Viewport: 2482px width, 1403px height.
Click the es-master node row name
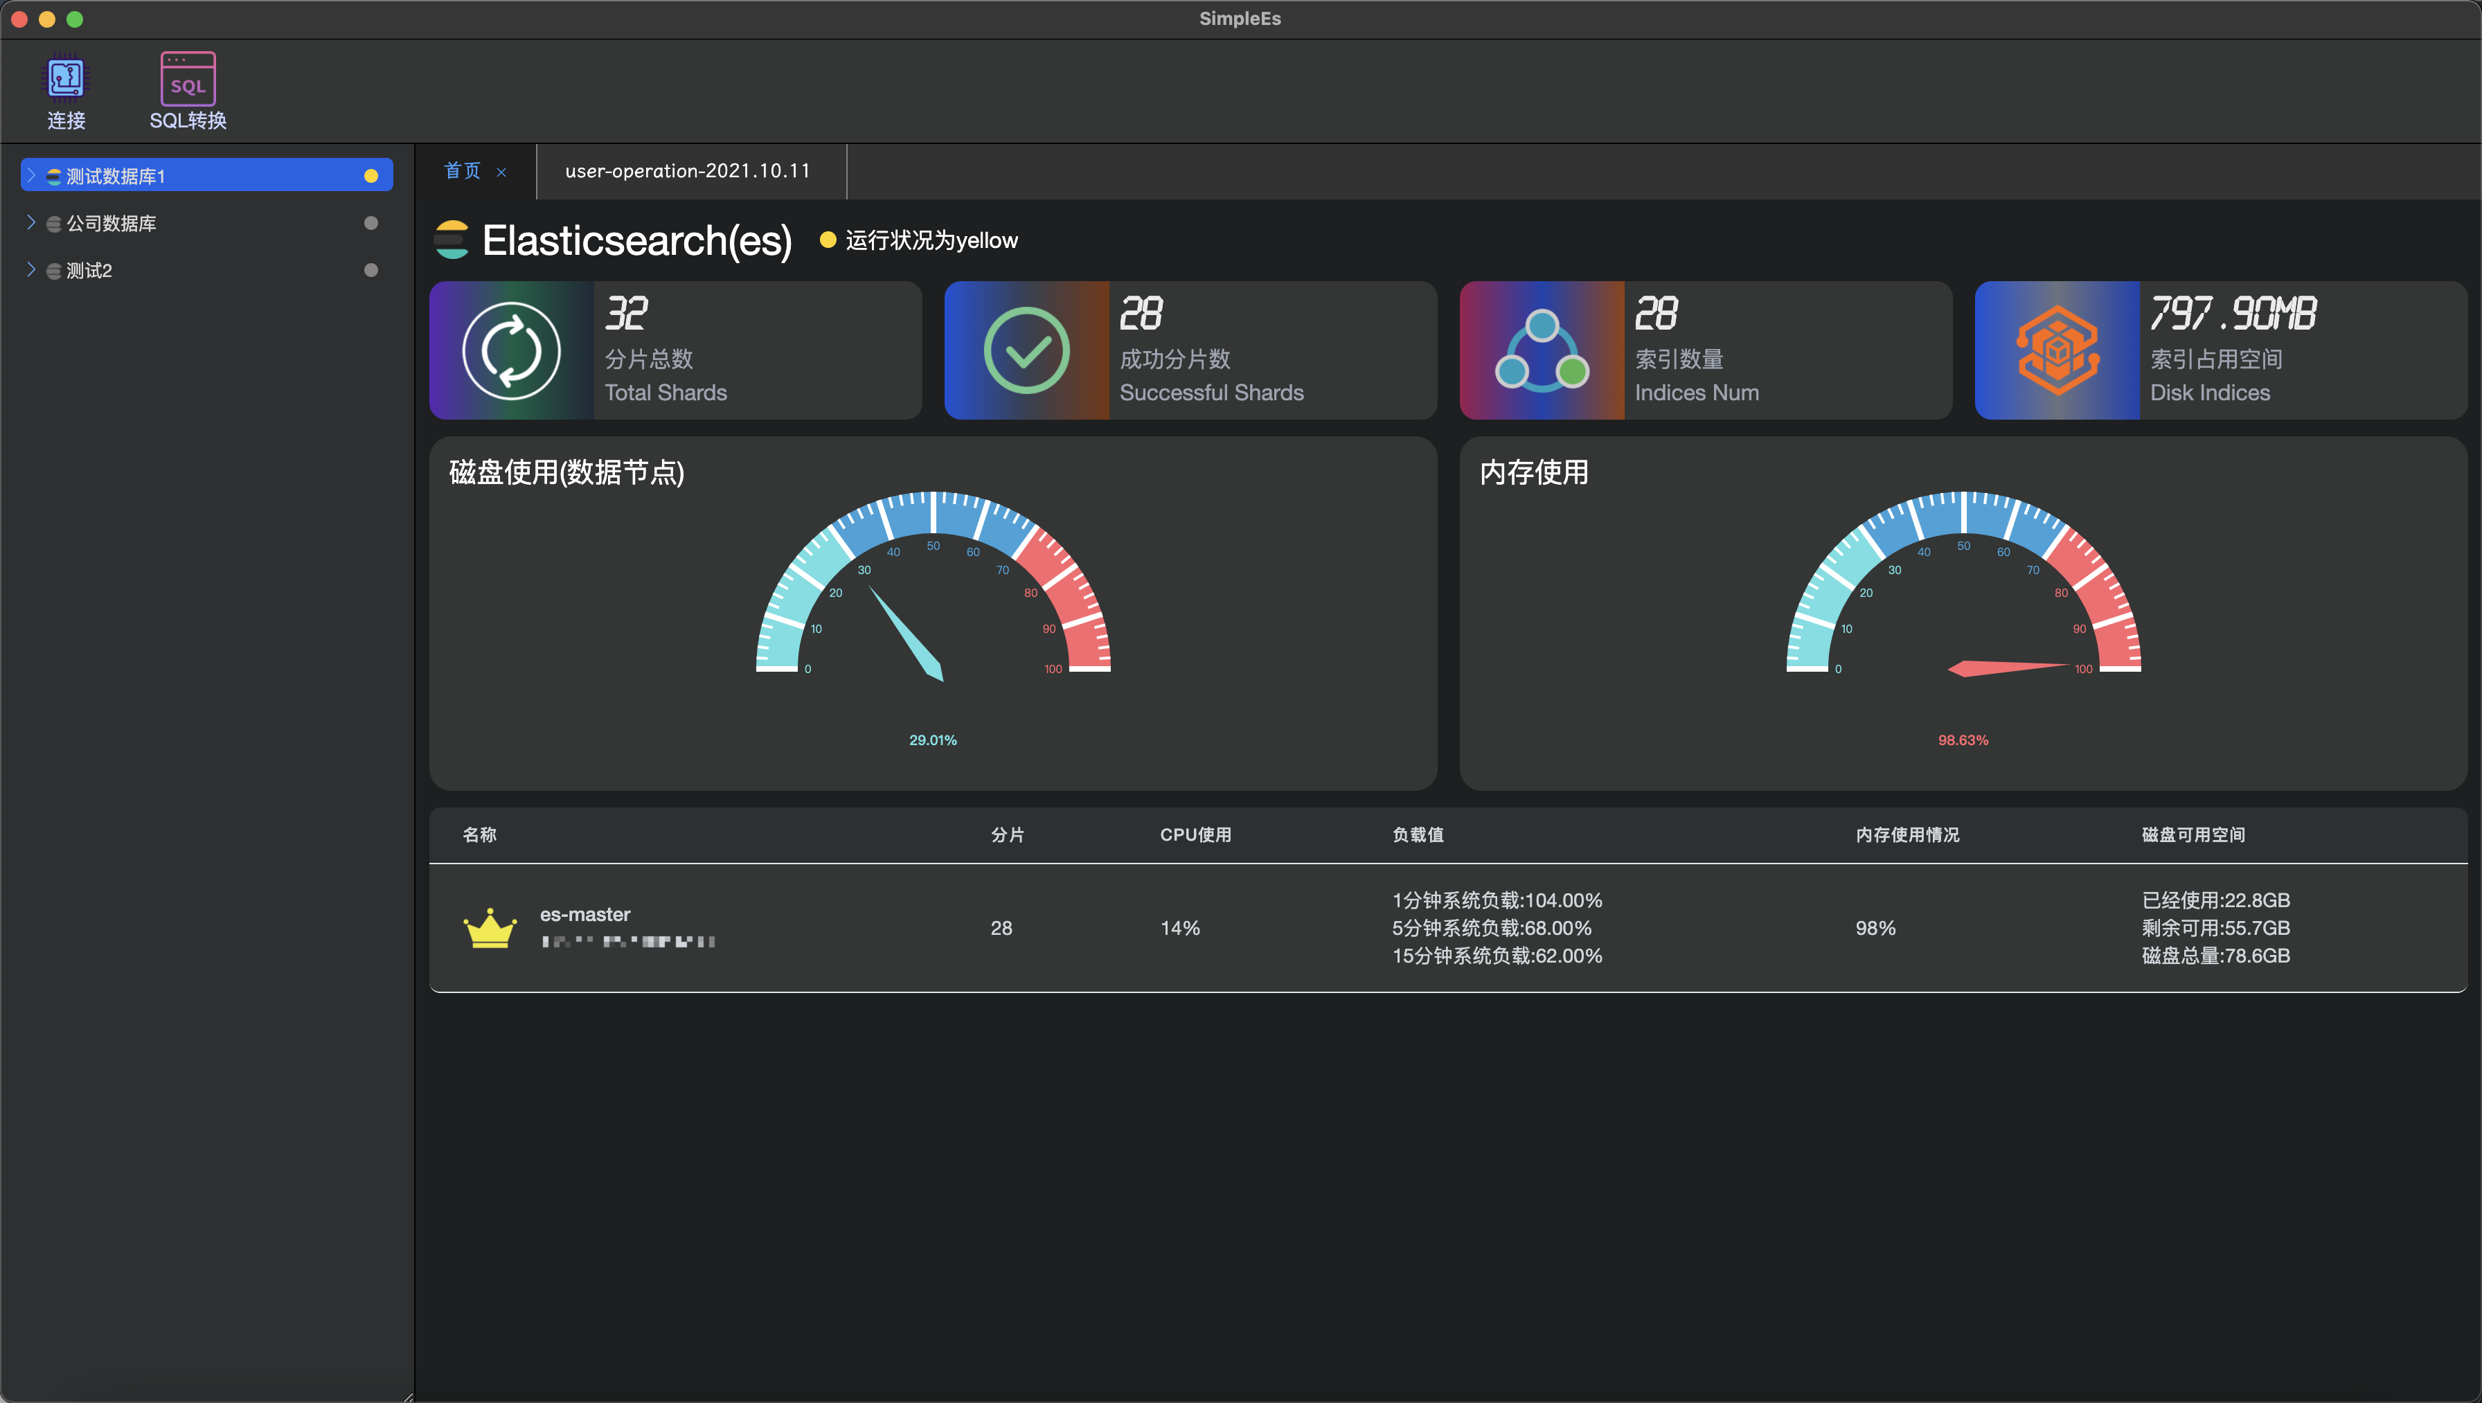coord(585,915)
